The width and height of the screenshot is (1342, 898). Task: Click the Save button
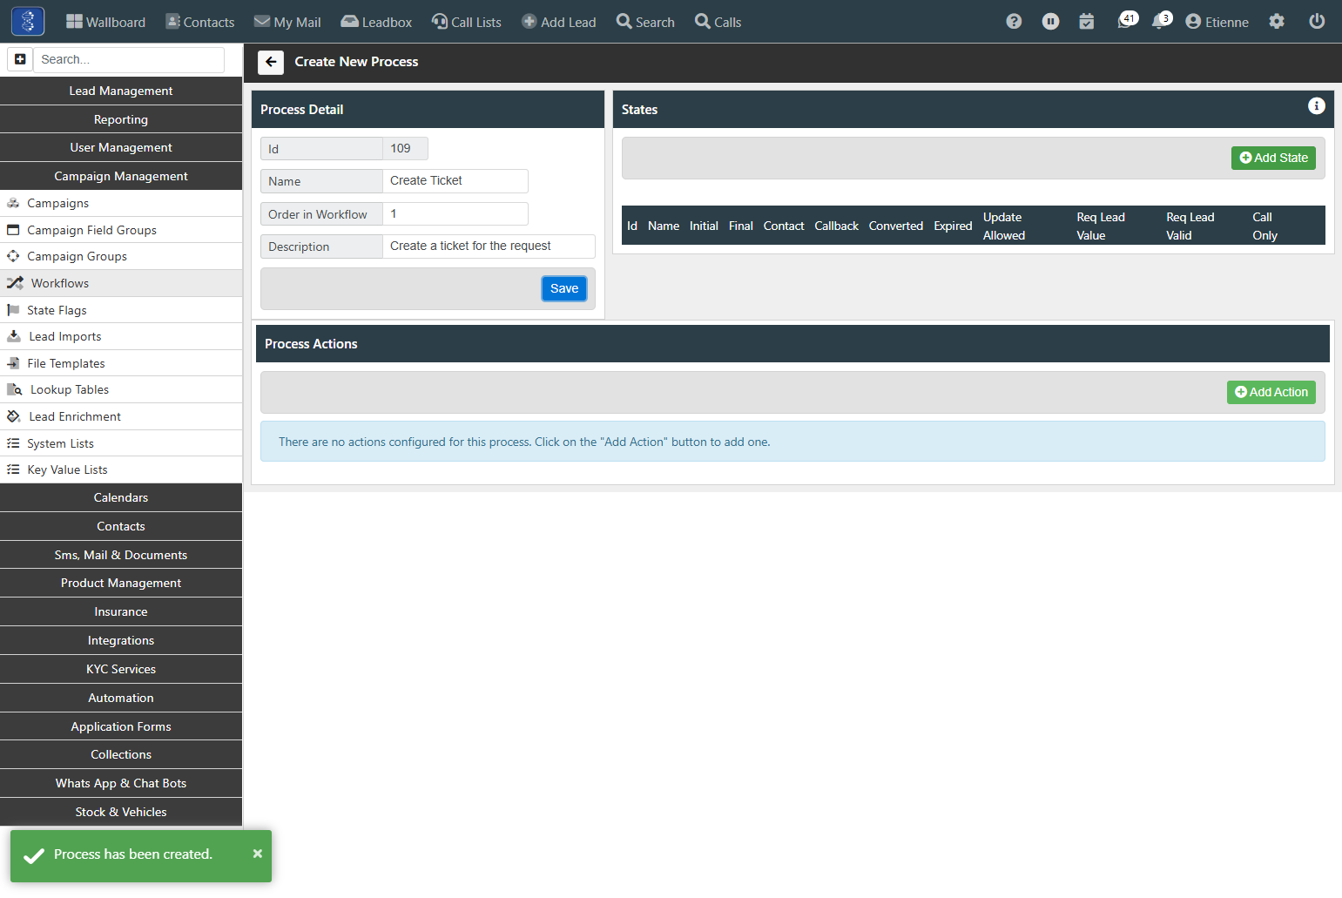click(564, 288)
